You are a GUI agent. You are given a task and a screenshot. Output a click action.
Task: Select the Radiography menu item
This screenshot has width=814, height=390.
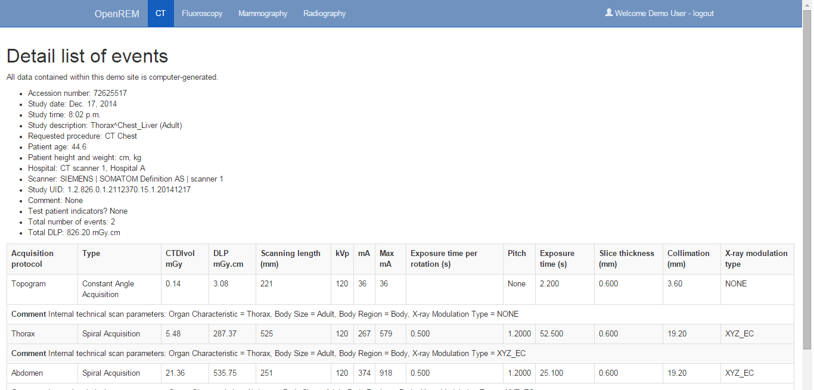pyautogui.click(x=324, y=14)
